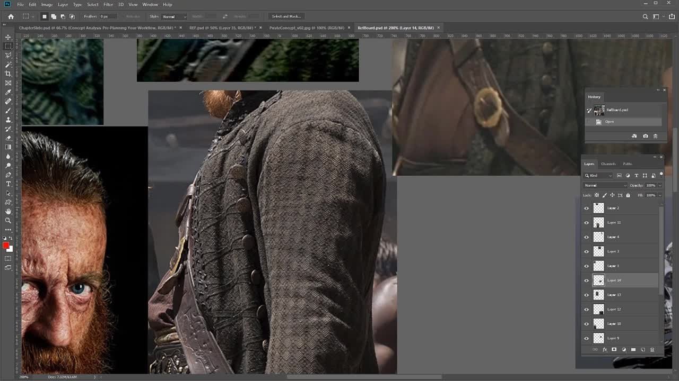Select the Hand tool
This screenshot has width=679, height=381.
pyautogui.click(x=8, y=211)
